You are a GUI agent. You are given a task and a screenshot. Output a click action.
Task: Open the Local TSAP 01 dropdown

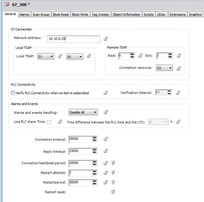pyautogui.click(x=46, y=56)
